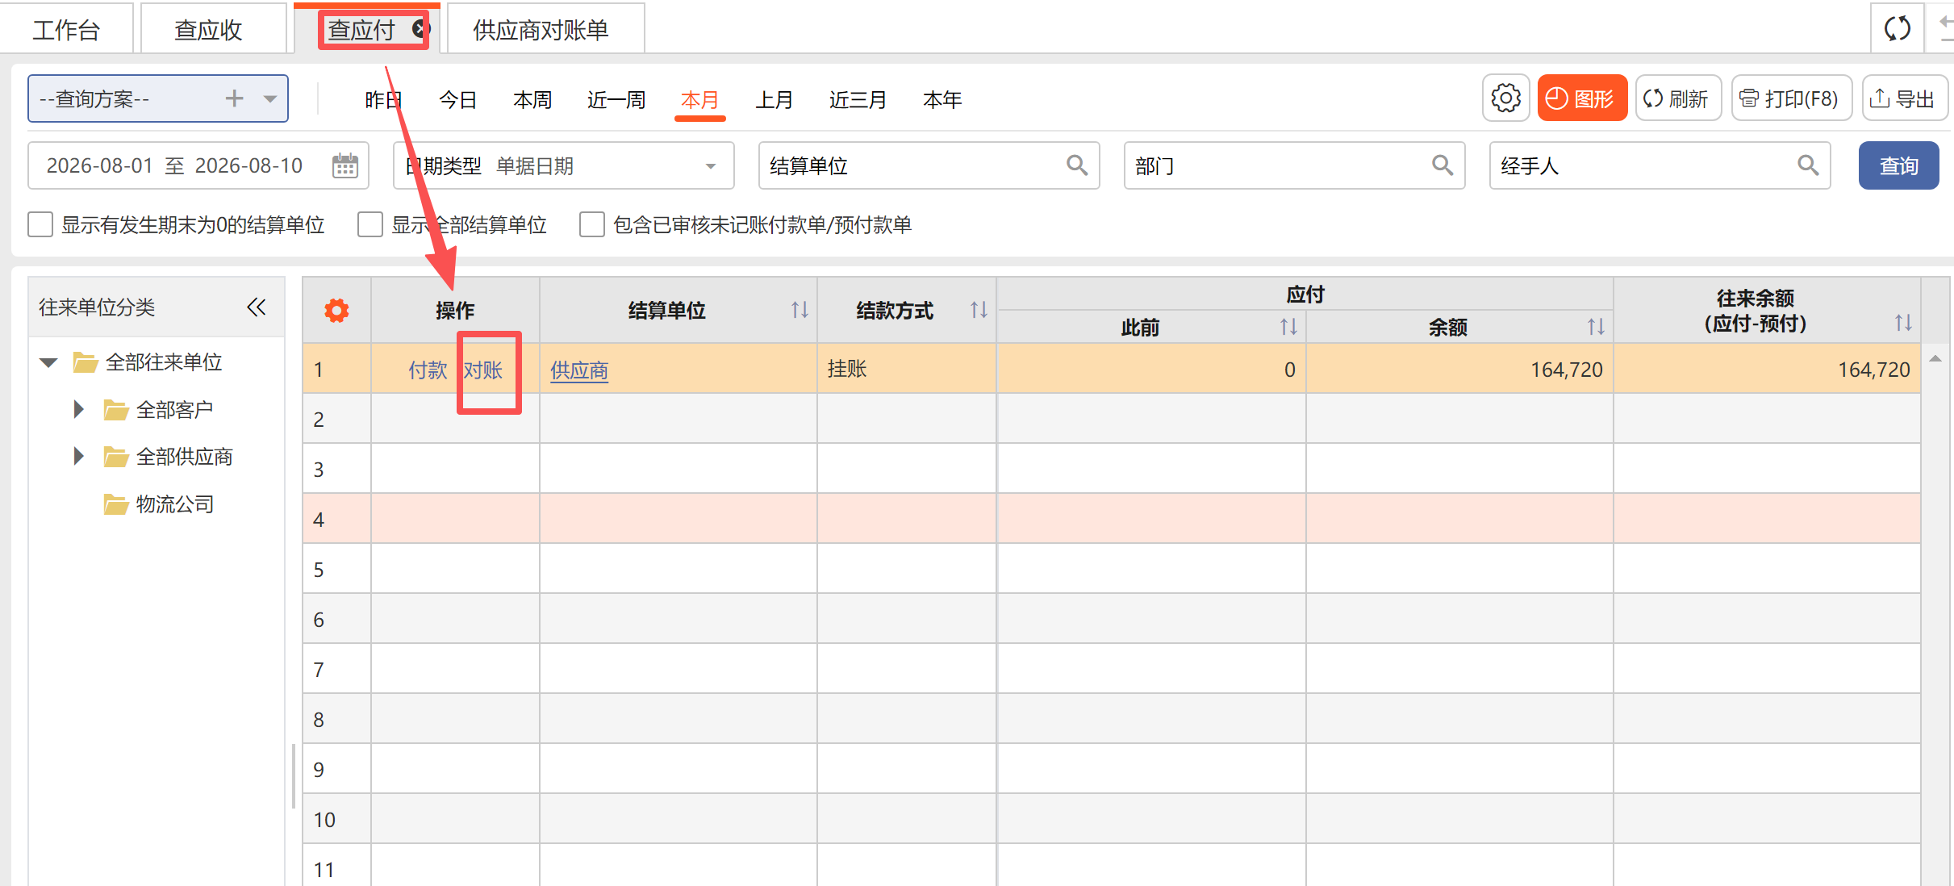Click the 余额 164,720 cell under 应付
Image resolution: width=1954 pixels, height=886 pixels.
(1460, 369)
